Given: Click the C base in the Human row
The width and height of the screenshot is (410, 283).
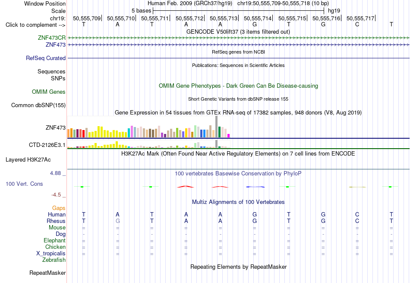Looking at the screenshot, I should point(357,214).
